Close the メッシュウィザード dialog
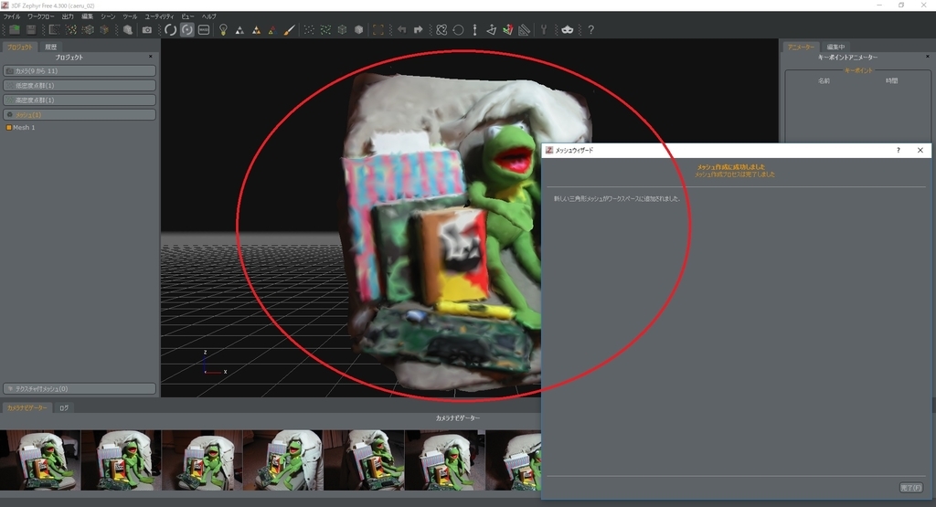 pos(920,151)
